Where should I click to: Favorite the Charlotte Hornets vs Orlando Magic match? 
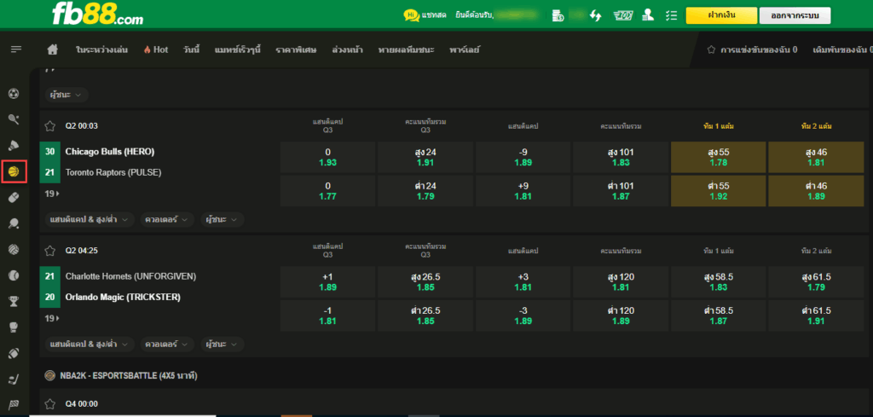point(50,251)
